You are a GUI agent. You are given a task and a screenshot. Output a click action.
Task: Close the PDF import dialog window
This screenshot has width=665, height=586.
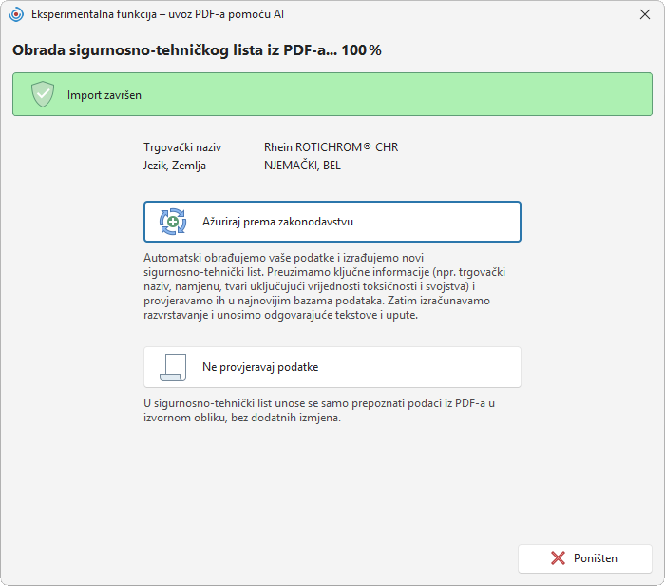pyautogui.click(x=645, y=14)
